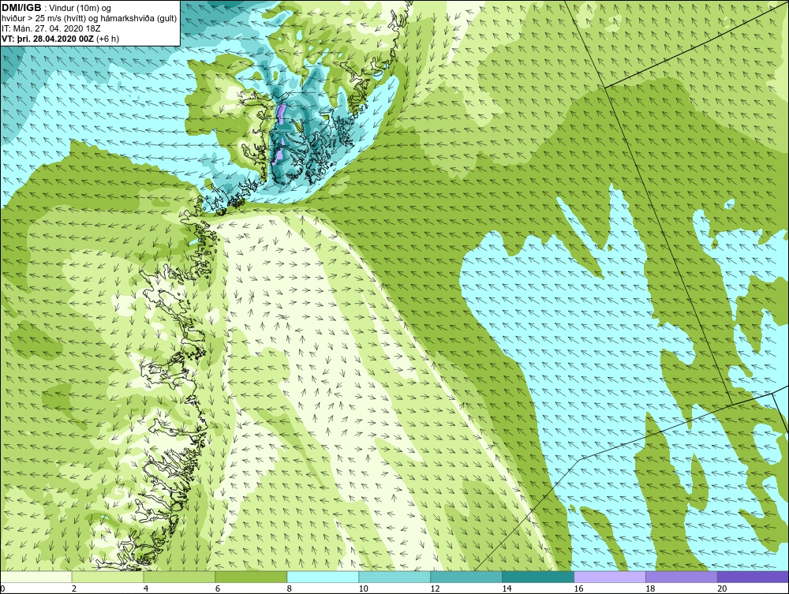Click the legend label '2'
The height and width of the screenshot is (594, 789).
coord(74,588)
